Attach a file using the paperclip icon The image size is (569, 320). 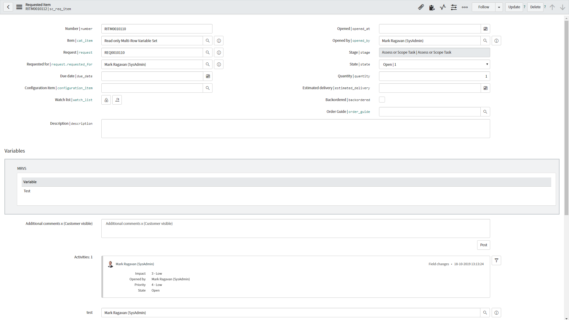[421, 7]
